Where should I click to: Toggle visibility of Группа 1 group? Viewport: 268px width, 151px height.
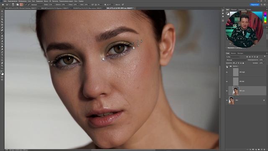pos(227,66)
